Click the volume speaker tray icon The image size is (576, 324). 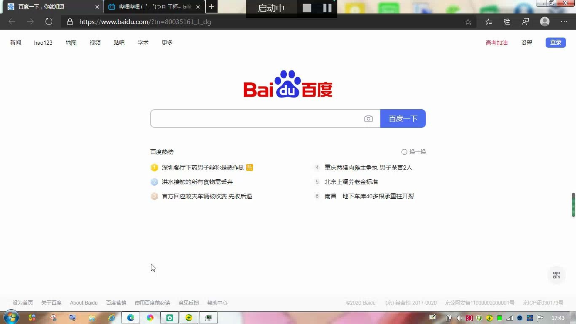pyautogui.click(x=459, y=318)
